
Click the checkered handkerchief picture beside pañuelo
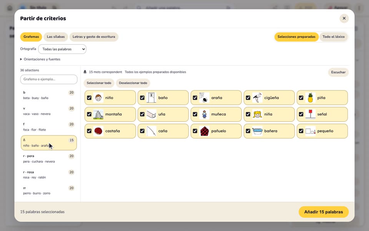tap(204, 131)
